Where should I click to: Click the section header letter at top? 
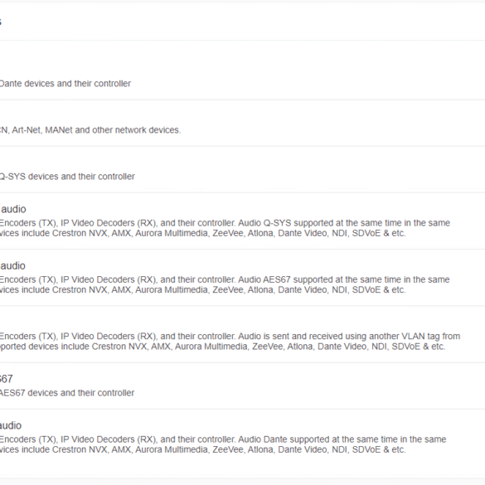(x=1, y=22)
